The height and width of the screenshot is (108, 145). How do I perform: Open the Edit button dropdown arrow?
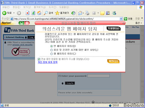(98, 13)
